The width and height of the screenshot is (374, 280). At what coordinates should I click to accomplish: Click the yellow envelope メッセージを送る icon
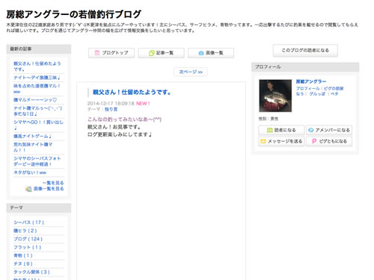pos(263,141)
